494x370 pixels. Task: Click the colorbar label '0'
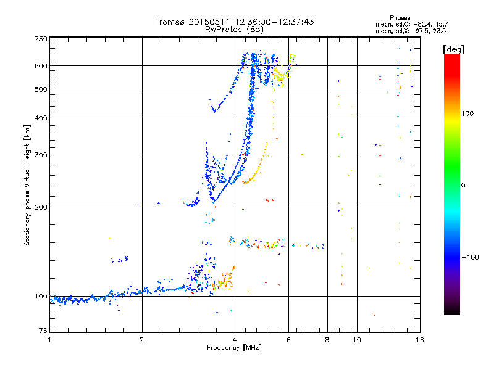463,185
